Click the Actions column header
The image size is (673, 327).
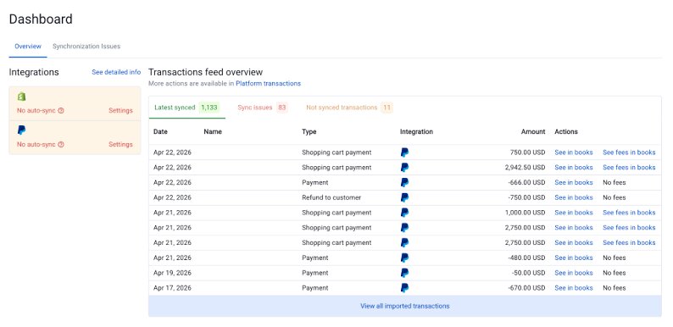(566, 132)
